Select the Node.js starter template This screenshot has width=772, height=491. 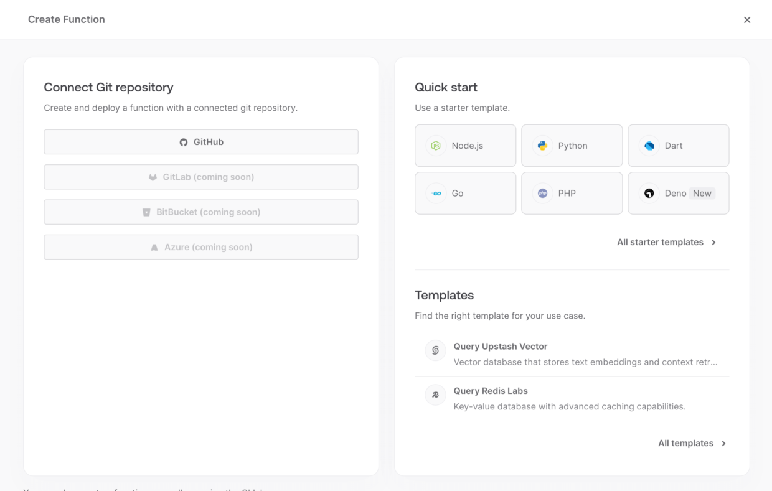465,145
